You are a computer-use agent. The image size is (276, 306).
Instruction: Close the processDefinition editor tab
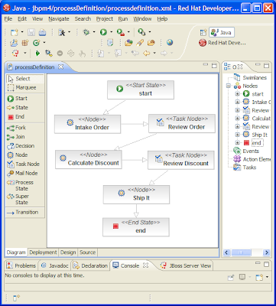(x=60, y=67)
